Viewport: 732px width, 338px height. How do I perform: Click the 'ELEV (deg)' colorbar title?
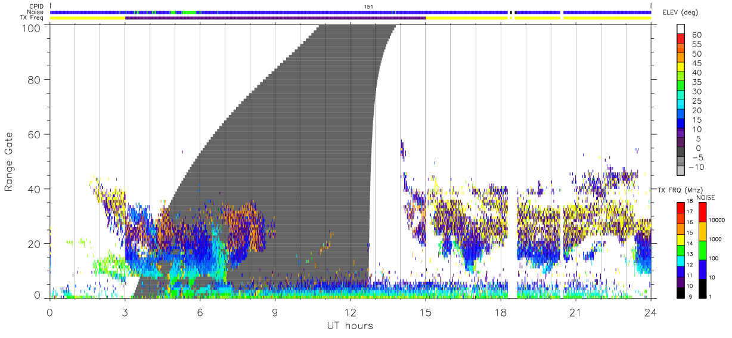[680, 13]
